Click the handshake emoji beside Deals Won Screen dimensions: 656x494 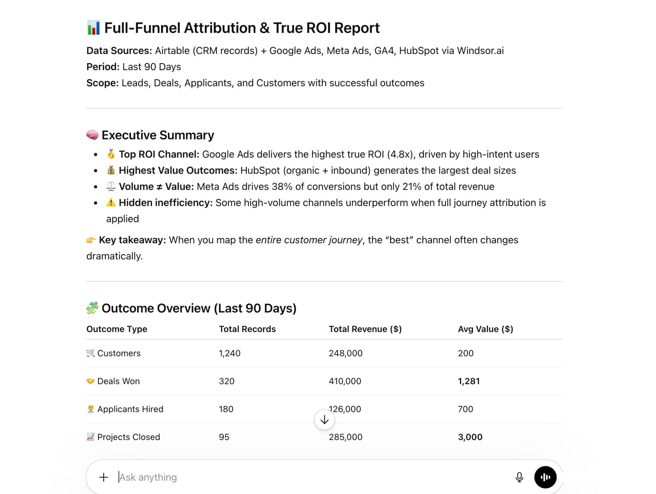click(x=90, y=381)
